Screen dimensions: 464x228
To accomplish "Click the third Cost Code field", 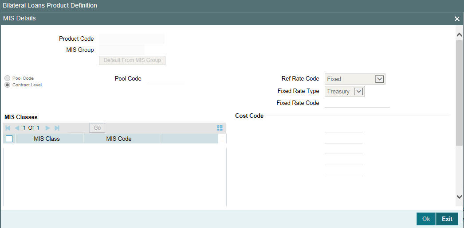I will [x=343, y=150].
